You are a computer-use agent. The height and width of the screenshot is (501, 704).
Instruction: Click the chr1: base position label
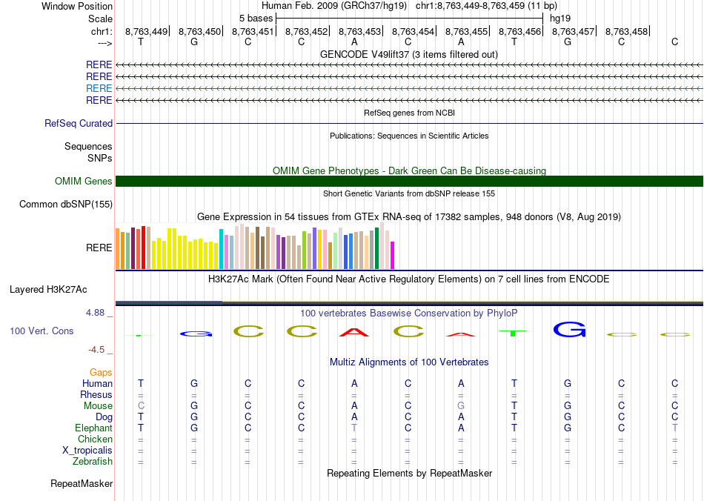[102, 31]
